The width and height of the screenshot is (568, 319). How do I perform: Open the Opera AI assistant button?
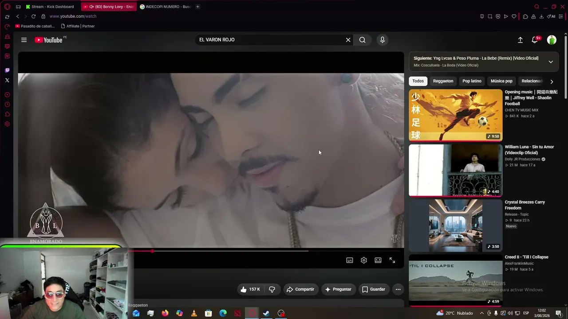[552, 16]
